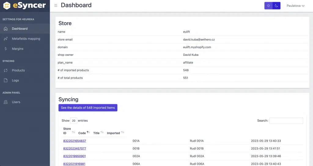
Task: Switch to dark mode moon toggle
Action: click(276, 6)
